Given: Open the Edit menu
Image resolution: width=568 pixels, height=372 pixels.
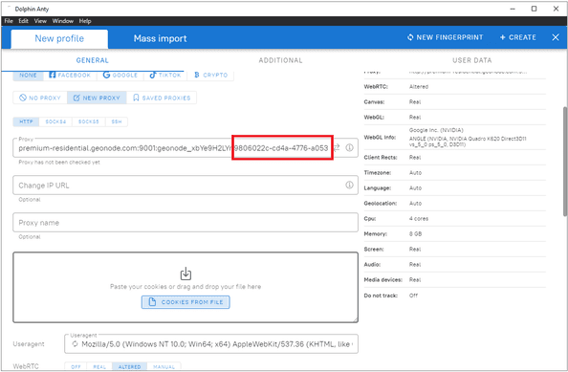Looking at the screenshot, I should point(23,21).
